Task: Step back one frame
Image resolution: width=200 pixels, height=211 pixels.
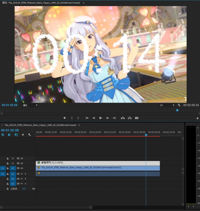Action: click(x=94, y=118)
